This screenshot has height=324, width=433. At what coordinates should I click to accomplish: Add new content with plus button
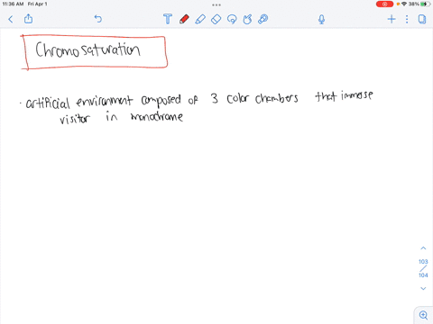click(392, 19)
